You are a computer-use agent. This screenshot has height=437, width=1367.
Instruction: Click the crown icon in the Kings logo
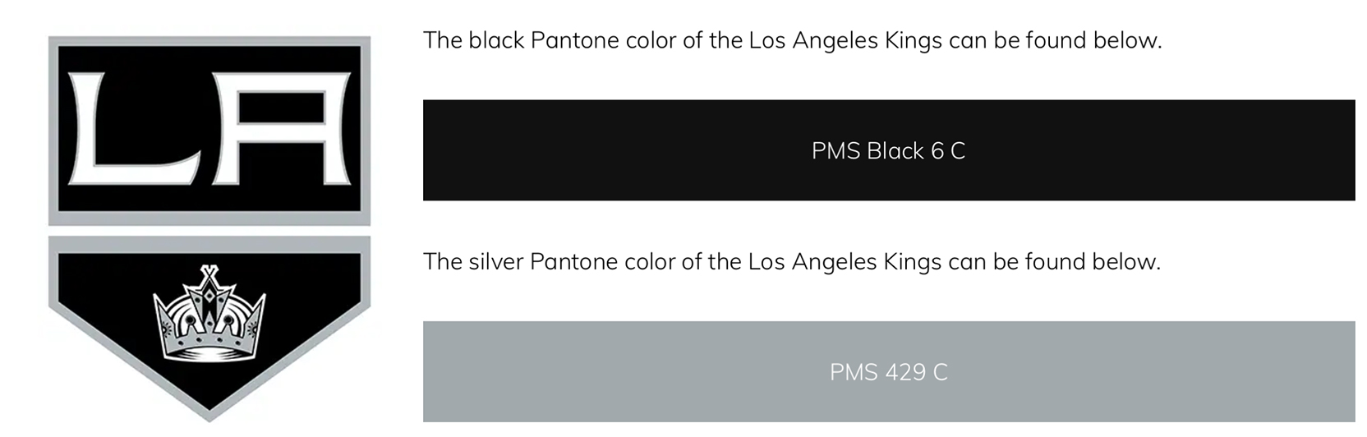tap(209, 313)
